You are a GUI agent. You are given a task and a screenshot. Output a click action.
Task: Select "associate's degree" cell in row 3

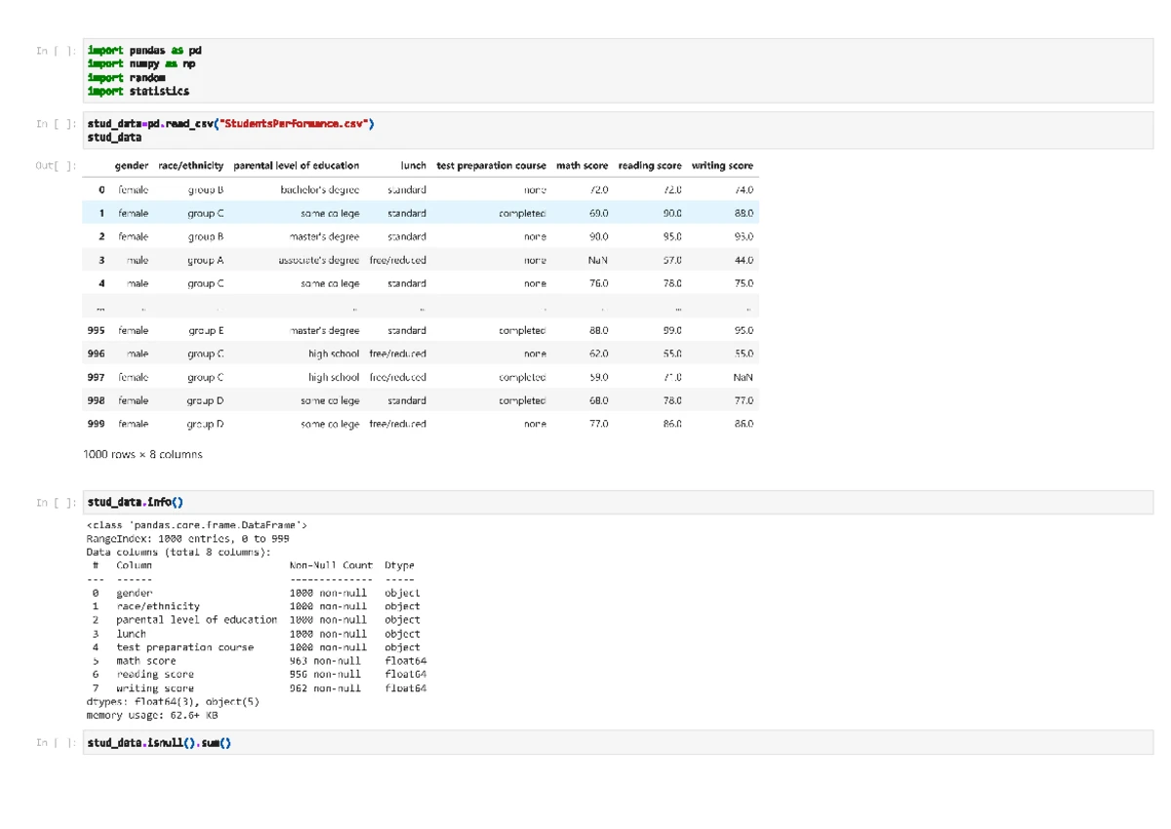point(319,260)
